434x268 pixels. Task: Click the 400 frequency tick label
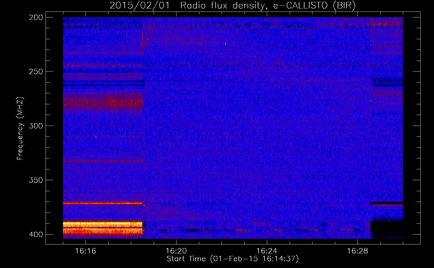point(36,234)
